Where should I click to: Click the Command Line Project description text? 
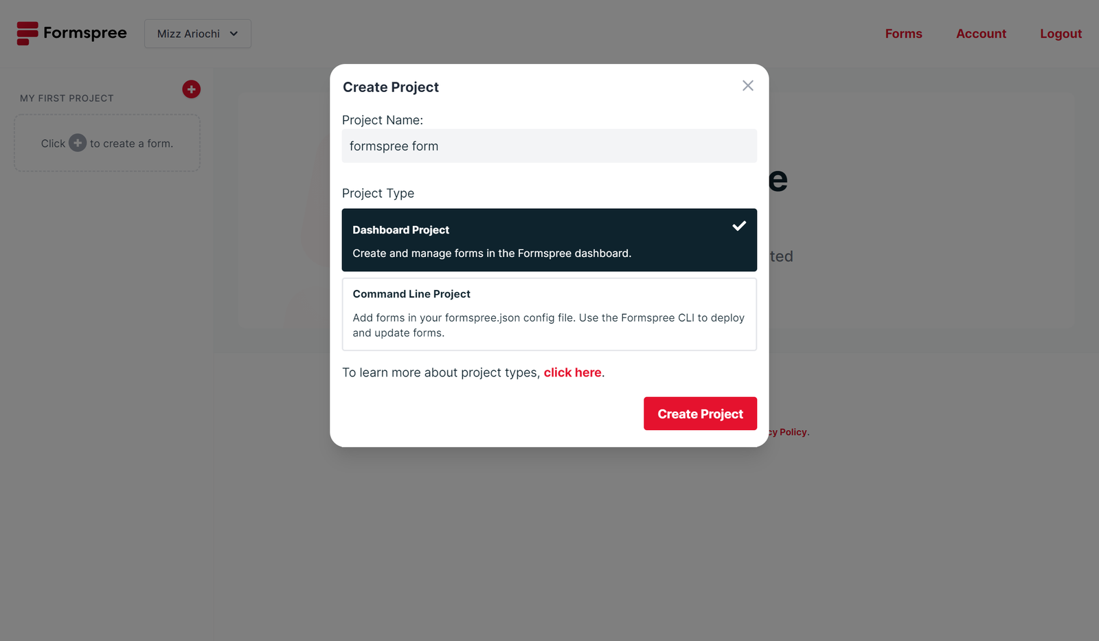click(548, 325)
